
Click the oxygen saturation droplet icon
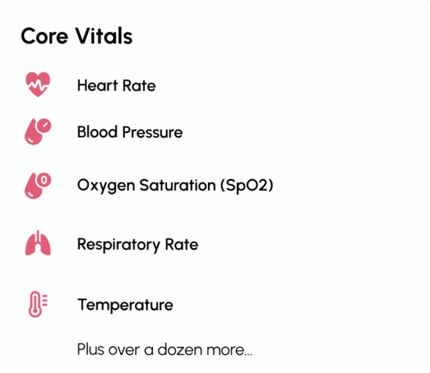coord(38,186)
